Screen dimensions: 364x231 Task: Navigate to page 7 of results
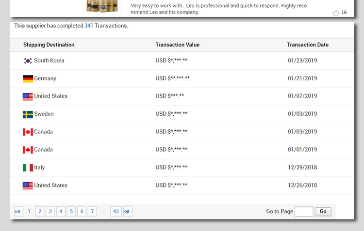point(92,212)
